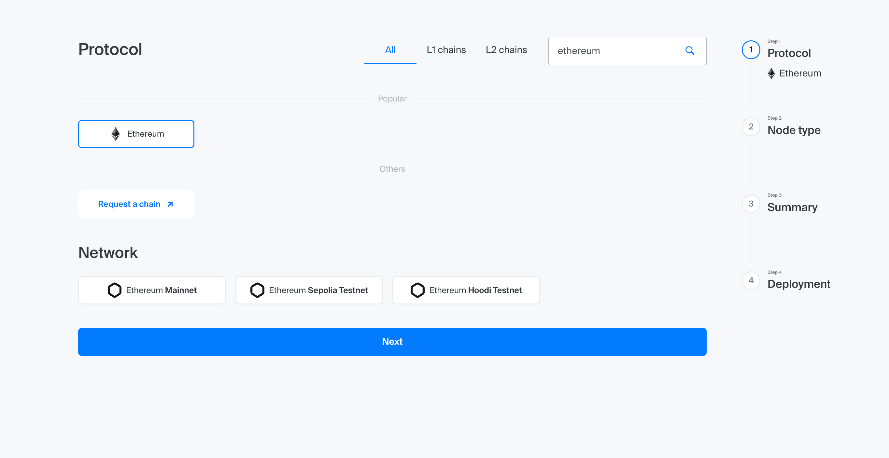Screen dimensions: 889x458
Task: Click the external arrow on Request a chain
Action: click(170, 204)
